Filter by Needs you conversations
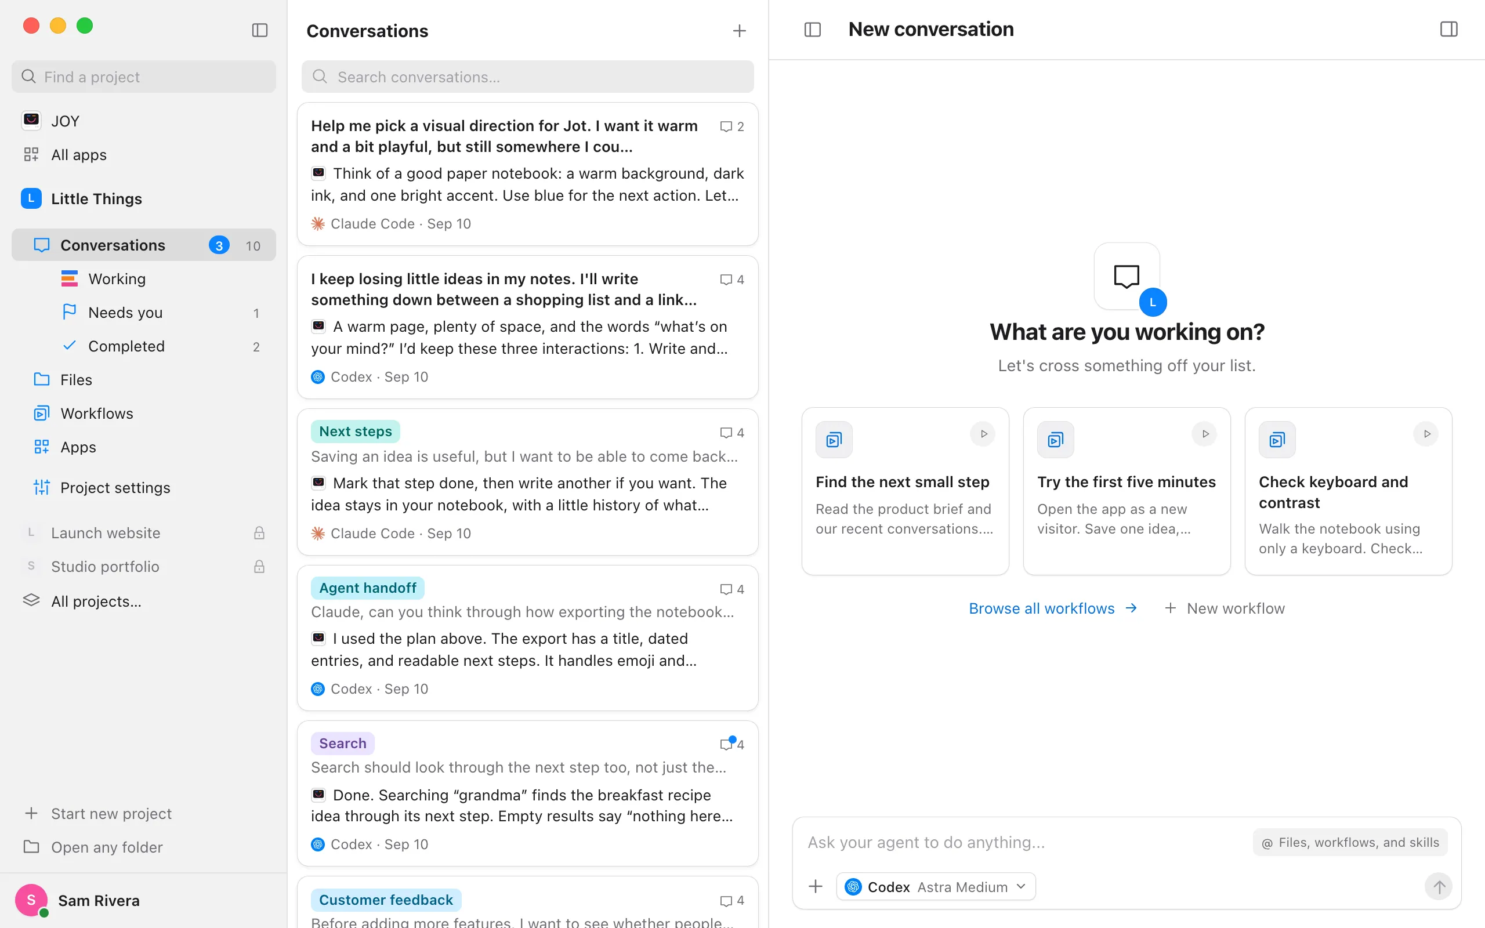Screen dimensions: 1485x928 pos(144,313)
